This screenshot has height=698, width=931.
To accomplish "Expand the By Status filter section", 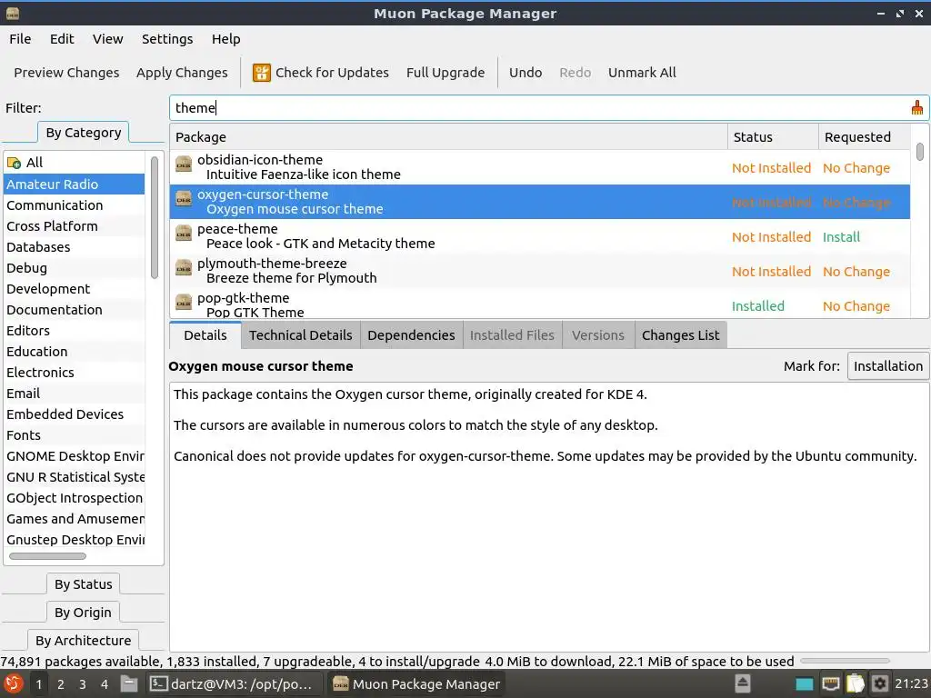I will pyautogui.click(x=83, y=584).
